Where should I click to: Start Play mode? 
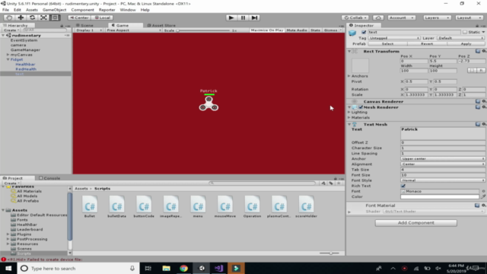coord(231,18)
